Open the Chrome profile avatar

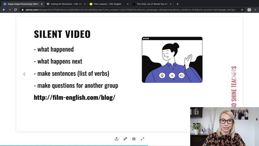(x=249, y=10)
